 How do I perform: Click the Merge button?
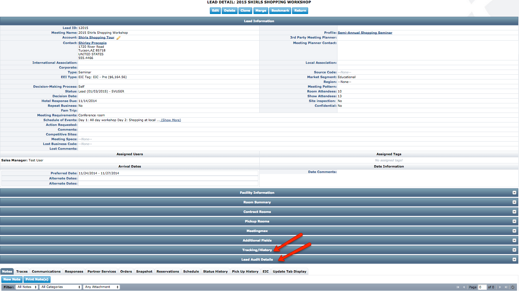[261, 11]
